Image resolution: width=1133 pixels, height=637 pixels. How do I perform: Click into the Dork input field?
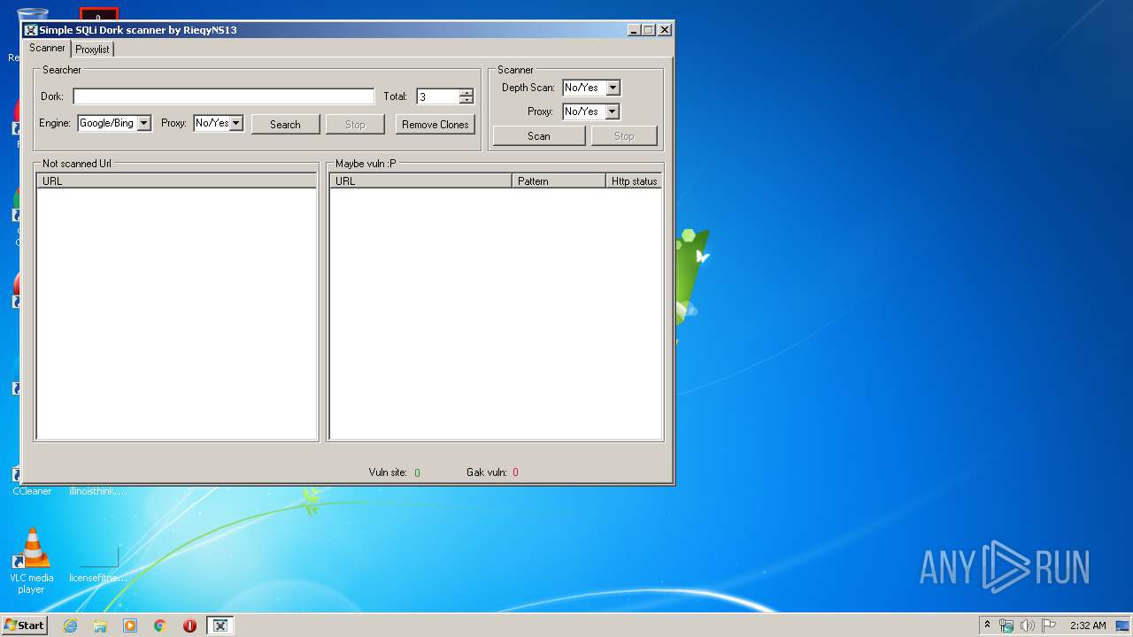click(x=224, y=96)
